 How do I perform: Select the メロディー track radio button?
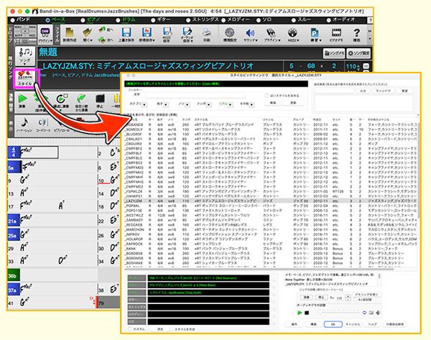223,20
